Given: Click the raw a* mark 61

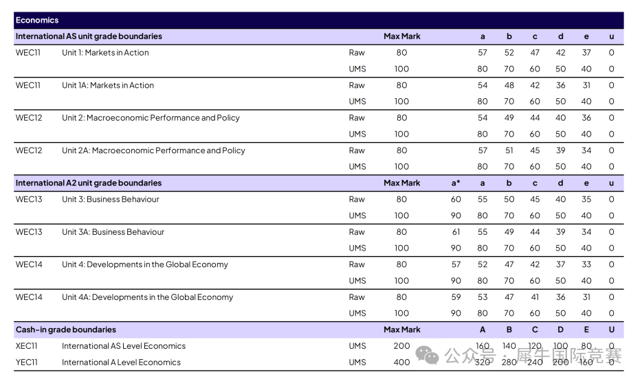Looking at the screenshot, I should coord(456,232).
